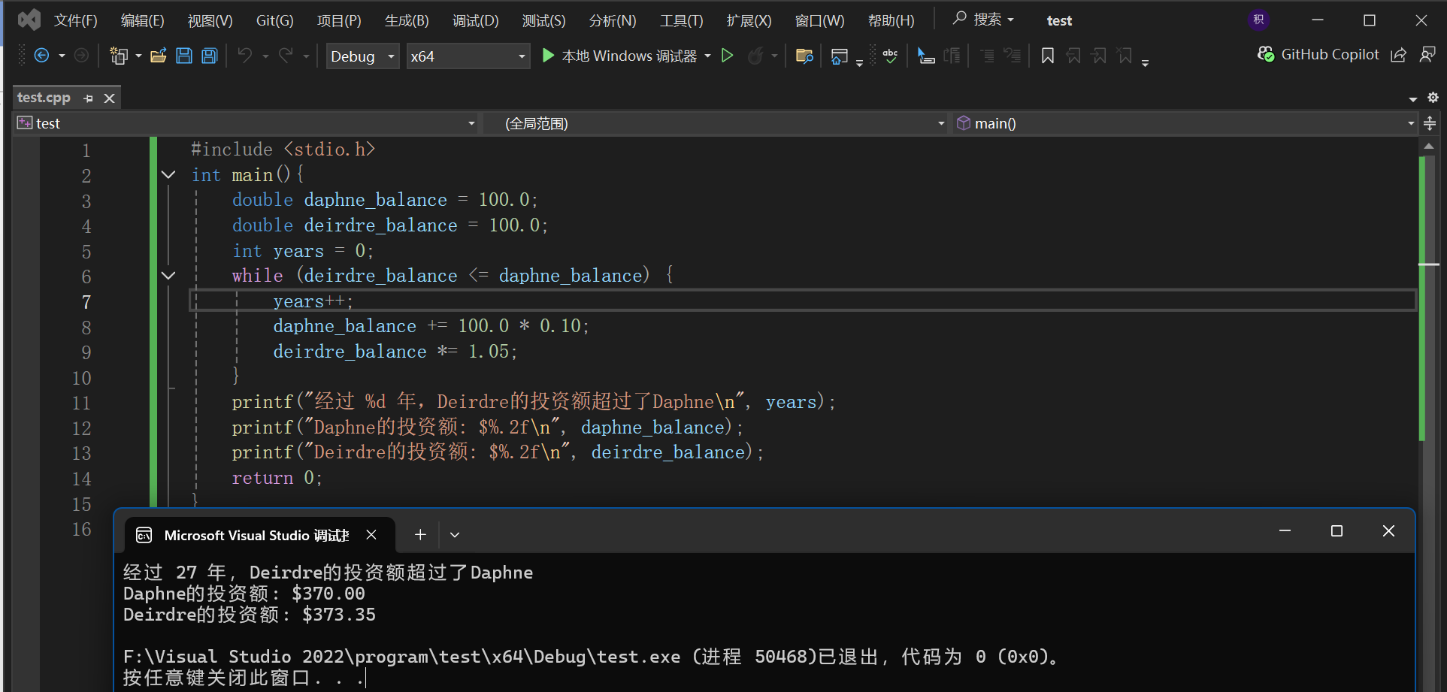Open the Debug configuration dropdown
Viewport: 1447px width, 692px height.
coord(362,56)
